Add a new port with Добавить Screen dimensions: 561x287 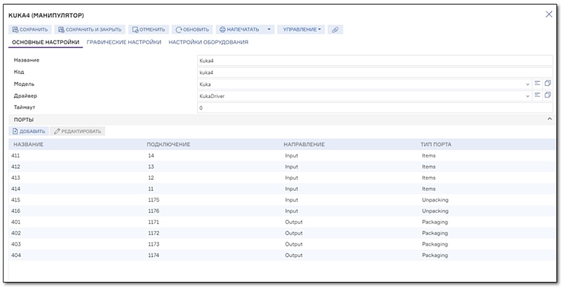click(29, 132)
